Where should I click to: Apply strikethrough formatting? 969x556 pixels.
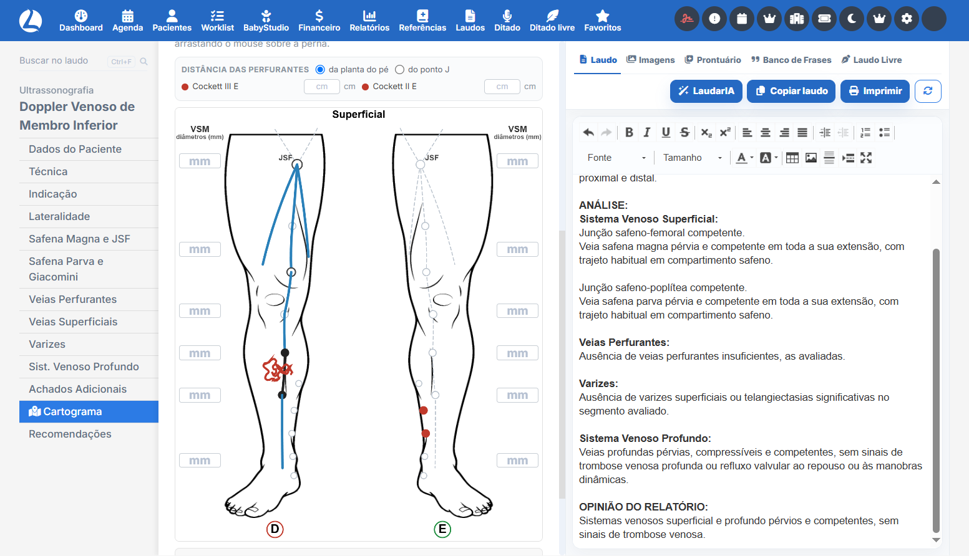click(x=684, y=132)
